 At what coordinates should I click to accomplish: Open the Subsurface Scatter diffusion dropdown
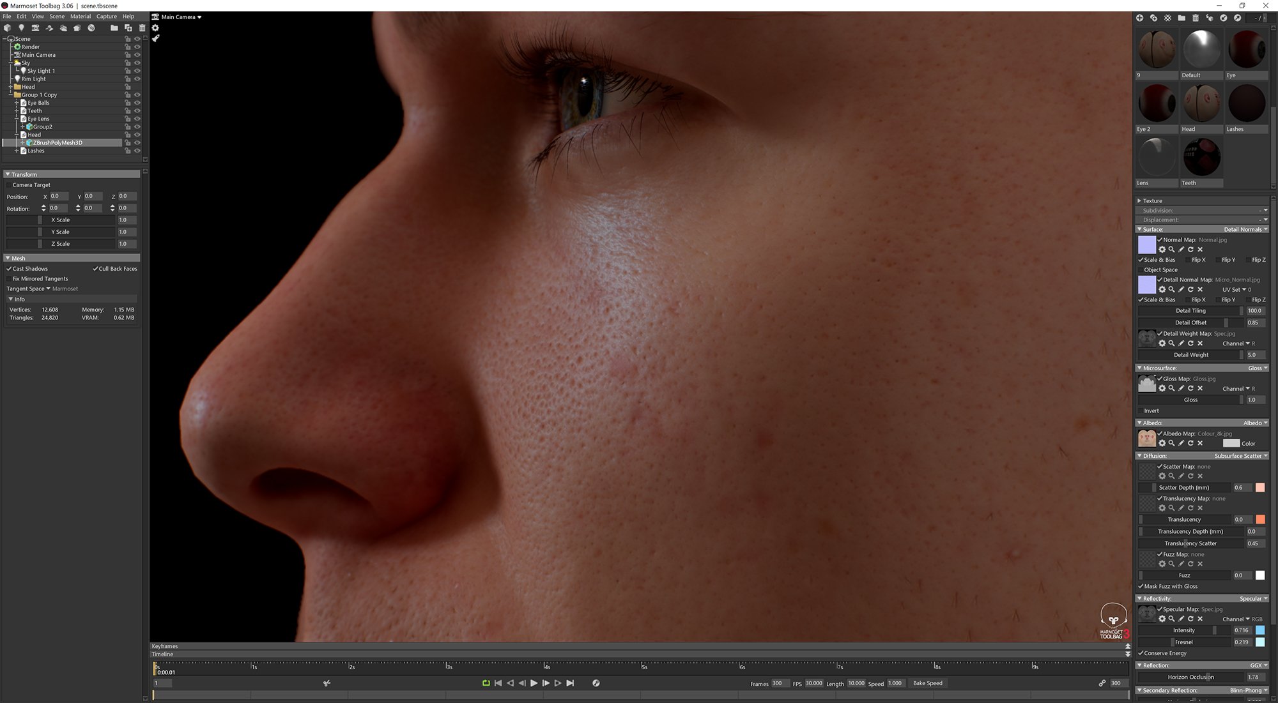tap(1240, 456)
